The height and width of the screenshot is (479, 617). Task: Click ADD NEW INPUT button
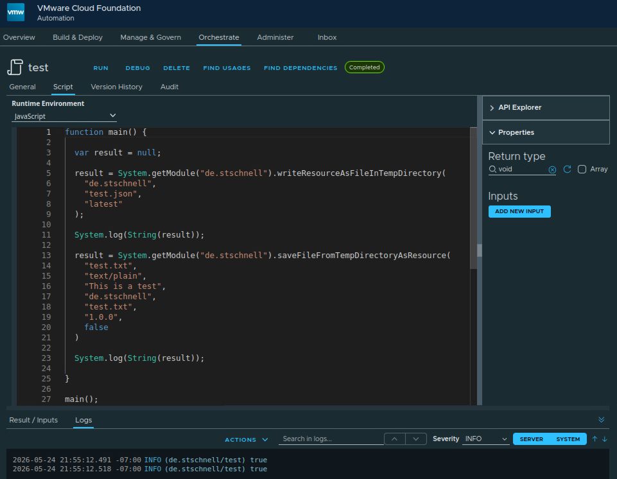(x=519, y=211)
